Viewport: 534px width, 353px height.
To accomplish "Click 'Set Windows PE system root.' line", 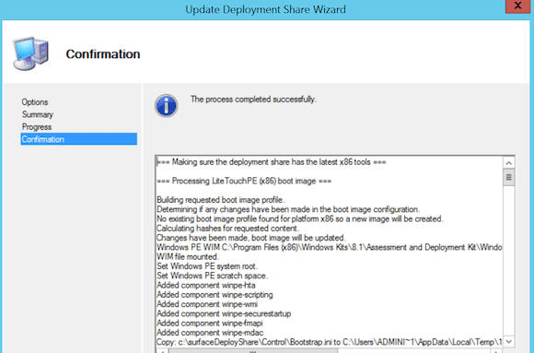I will click(x=207, y=266).
